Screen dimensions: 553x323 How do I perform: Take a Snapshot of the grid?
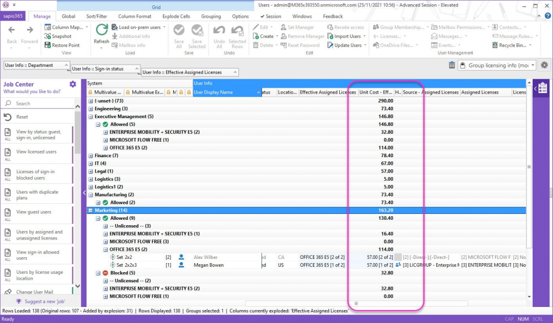[58, 36]
